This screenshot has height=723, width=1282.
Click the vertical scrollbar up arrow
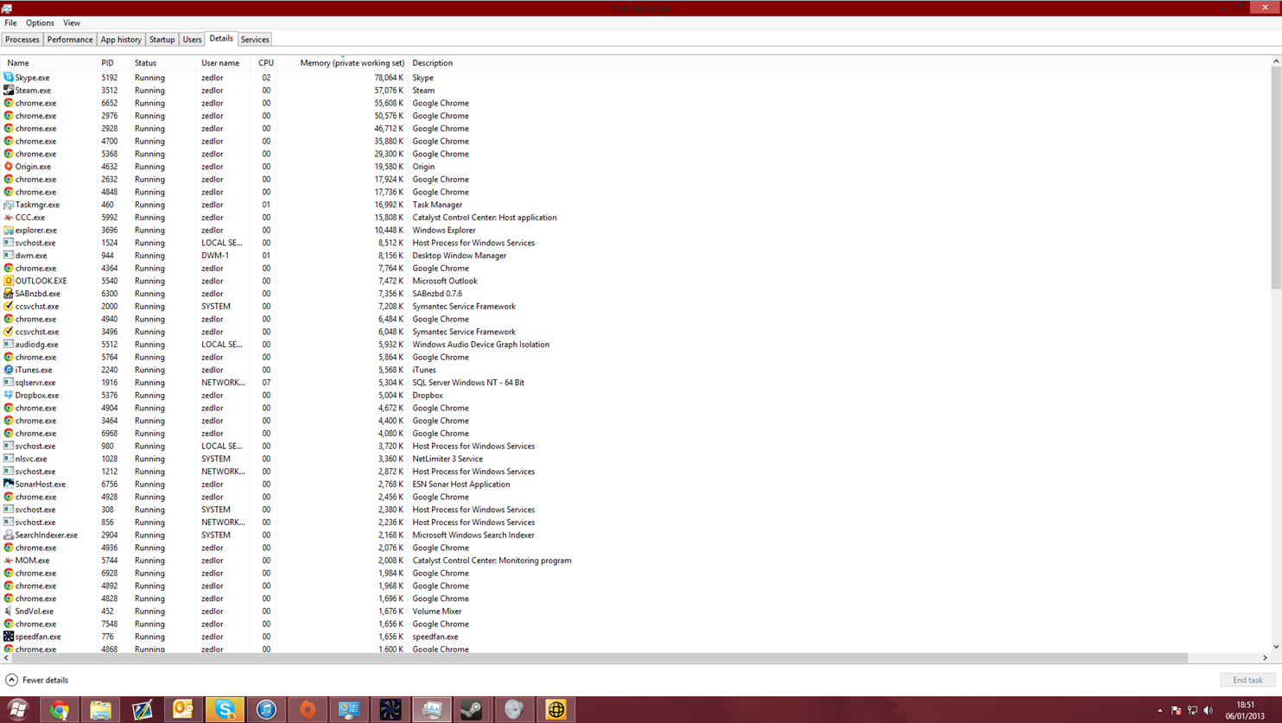tap(1276, 61)
